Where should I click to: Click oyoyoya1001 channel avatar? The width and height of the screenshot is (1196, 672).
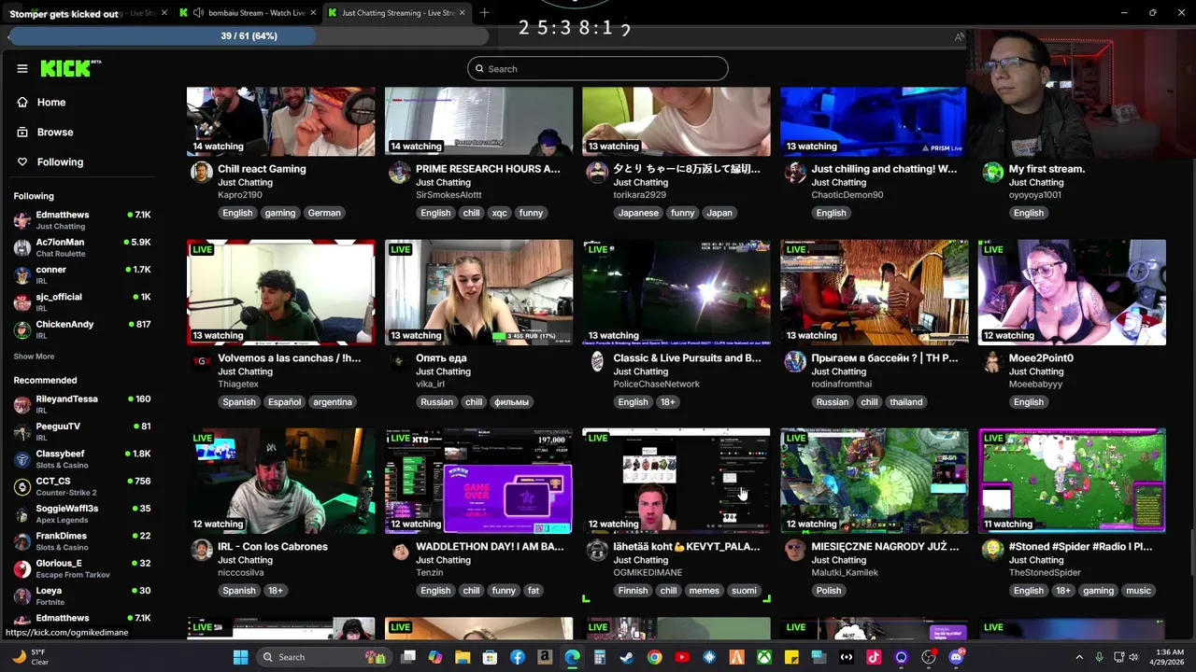[x=993, y=173]
